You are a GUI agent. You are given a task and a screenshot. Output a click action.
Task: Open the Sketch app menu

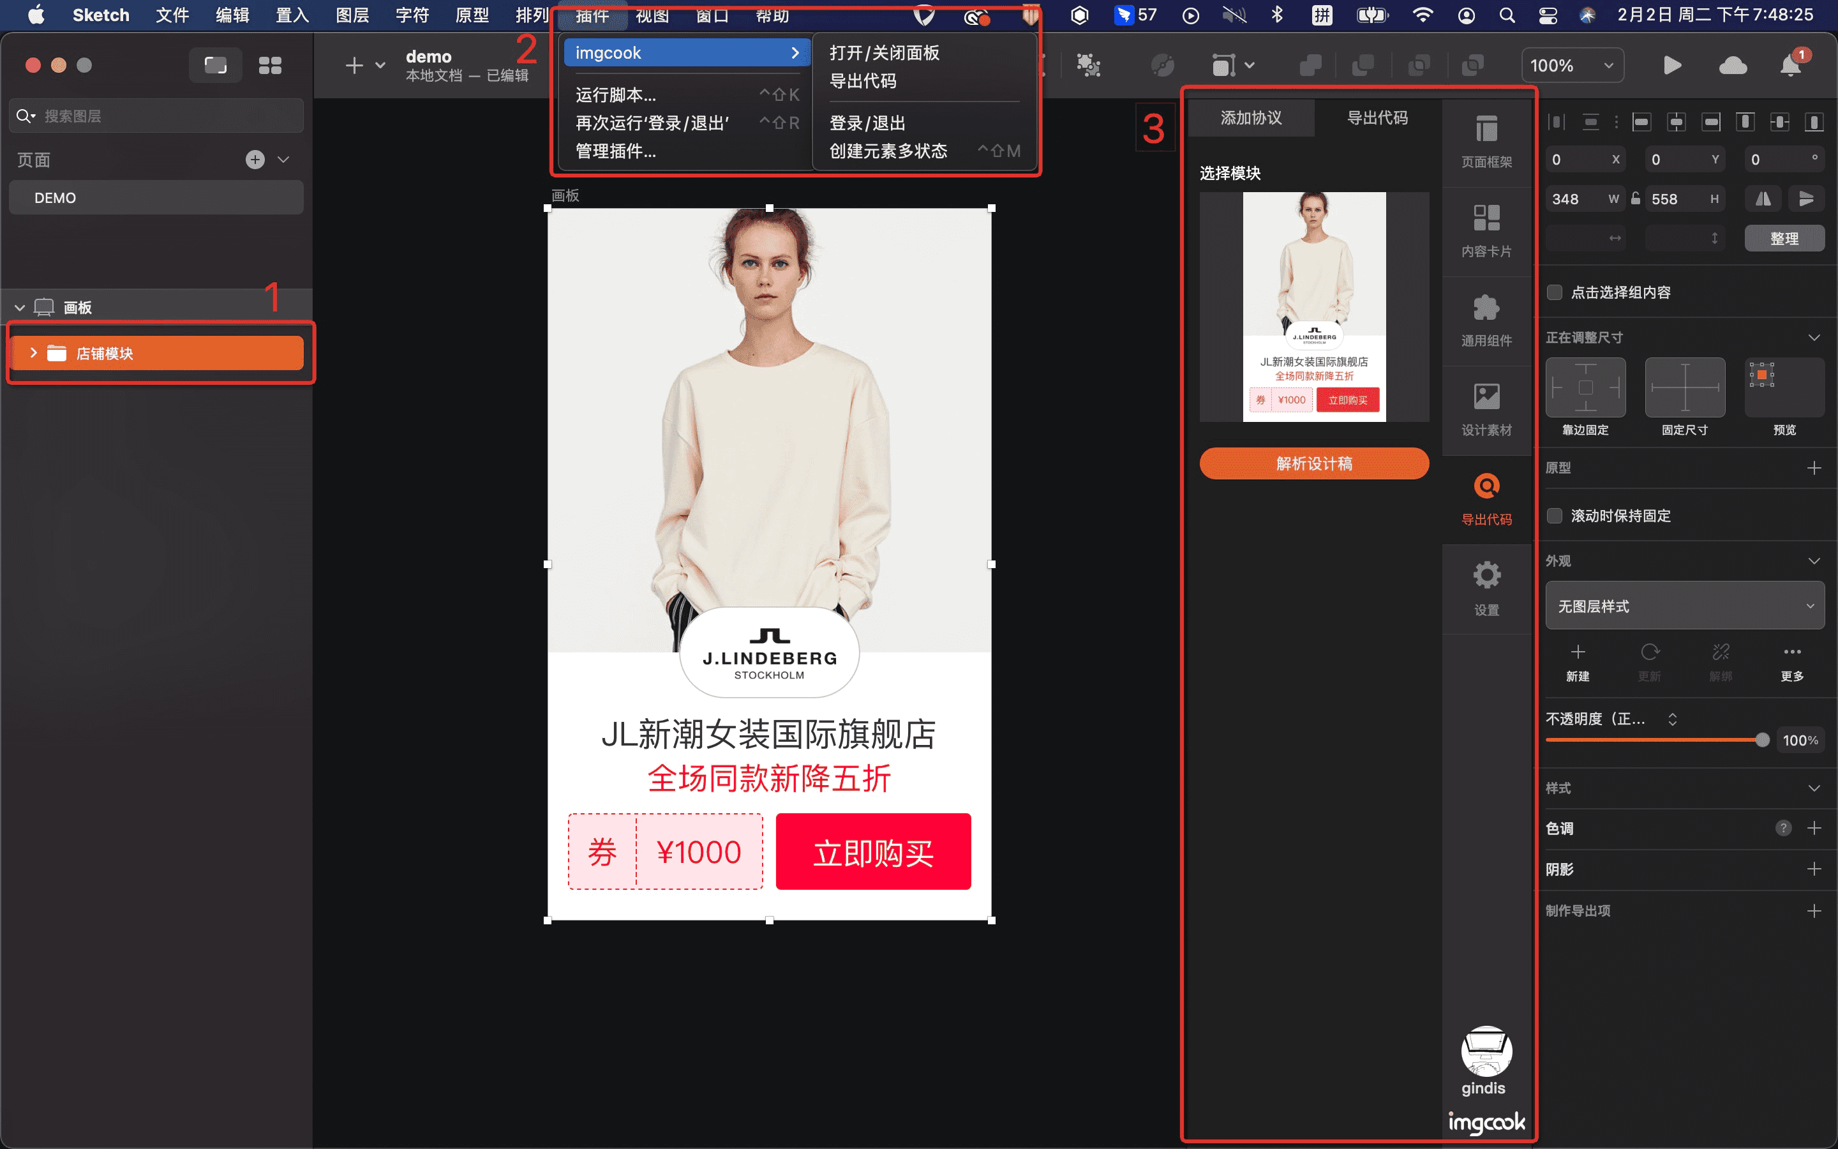coord(101,15)
